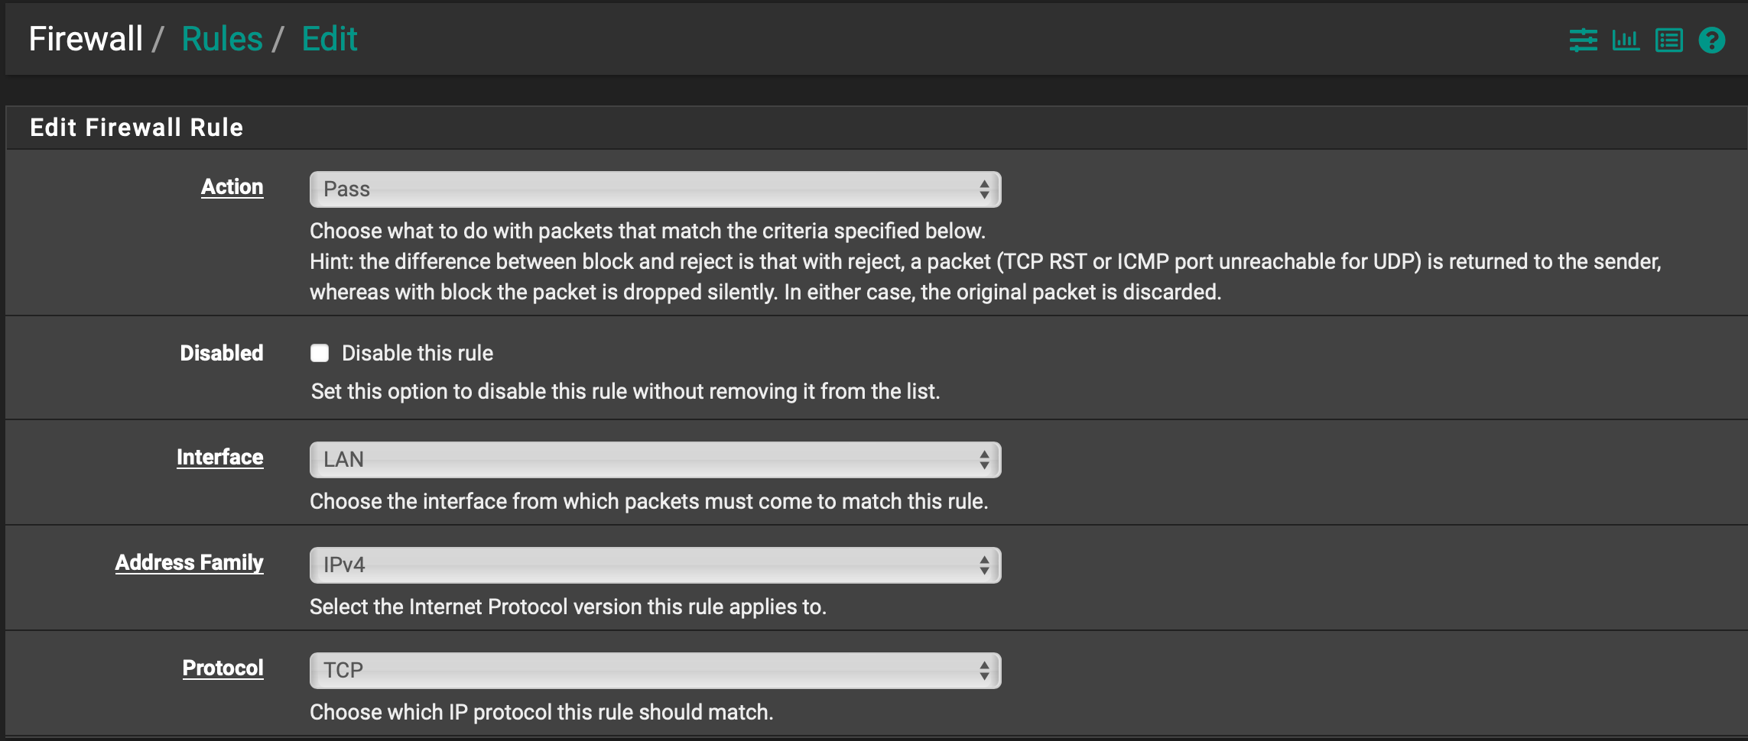
Task: Expand the Protocol dropdown showing TCP
Action: [x=655, y=671]
